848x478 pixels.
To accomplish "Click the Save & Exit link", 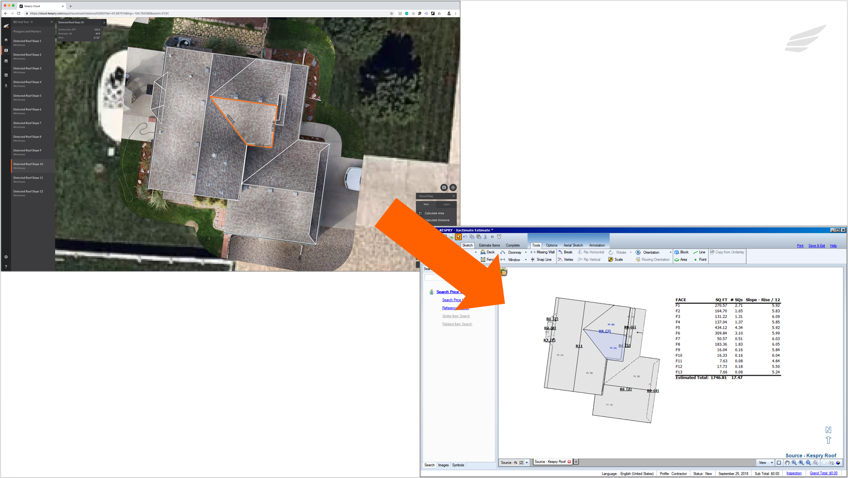I will point(816,246).
